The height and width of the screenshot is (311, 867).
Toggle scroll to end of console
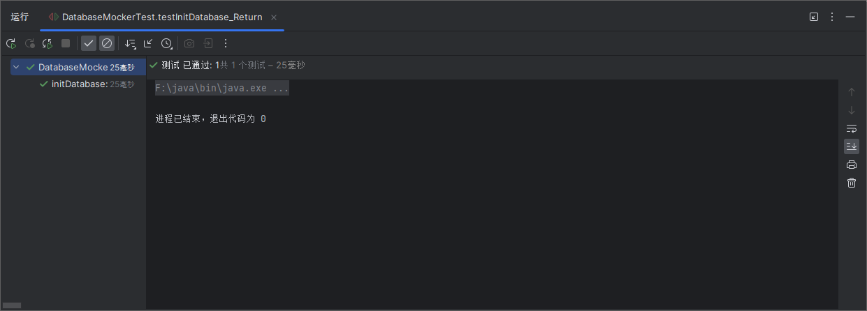click(x=851, y=146)
